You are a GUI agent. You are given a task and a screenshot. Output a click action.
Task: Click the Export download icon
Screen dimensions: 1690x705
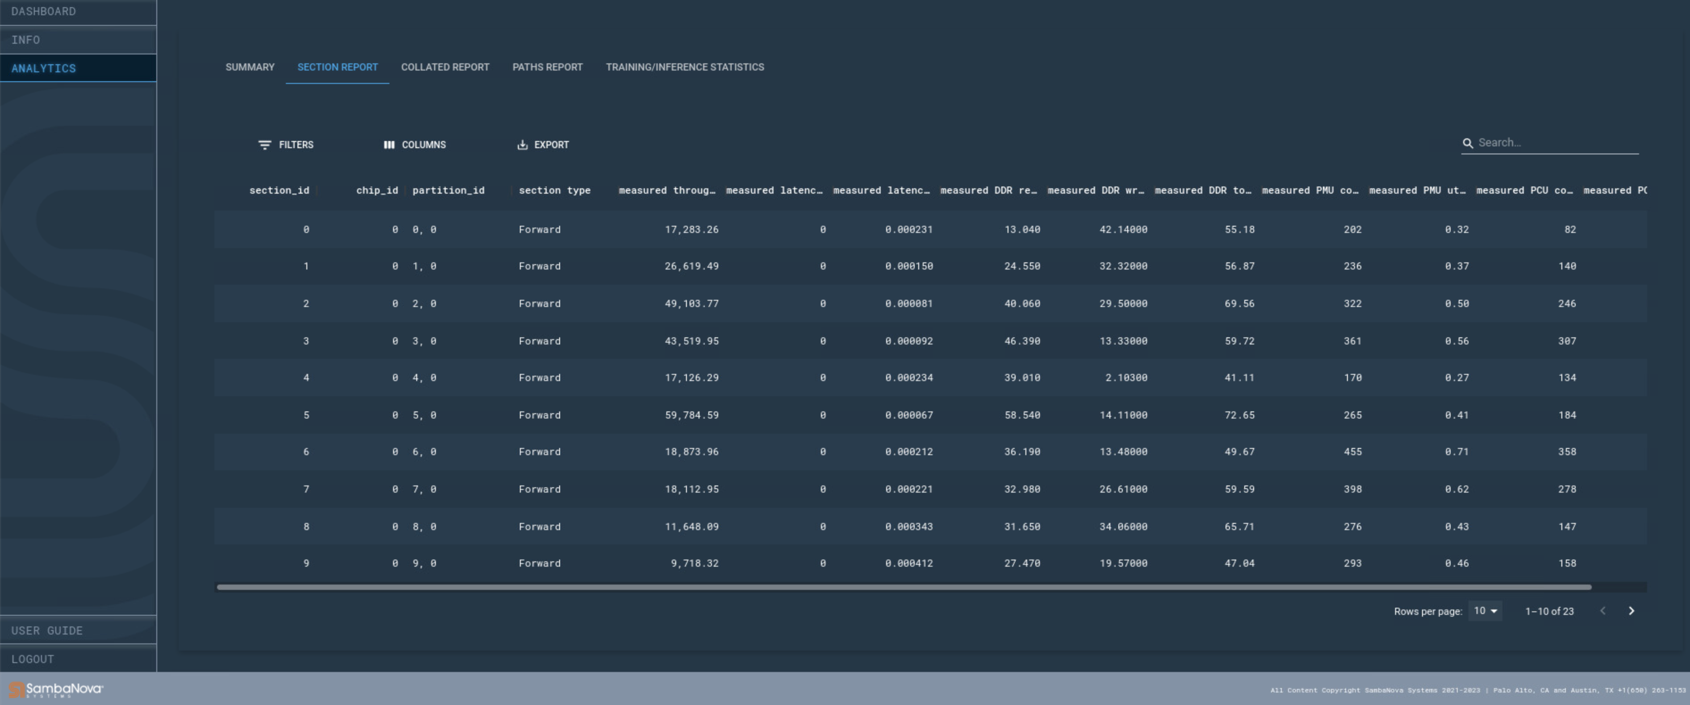522,145
